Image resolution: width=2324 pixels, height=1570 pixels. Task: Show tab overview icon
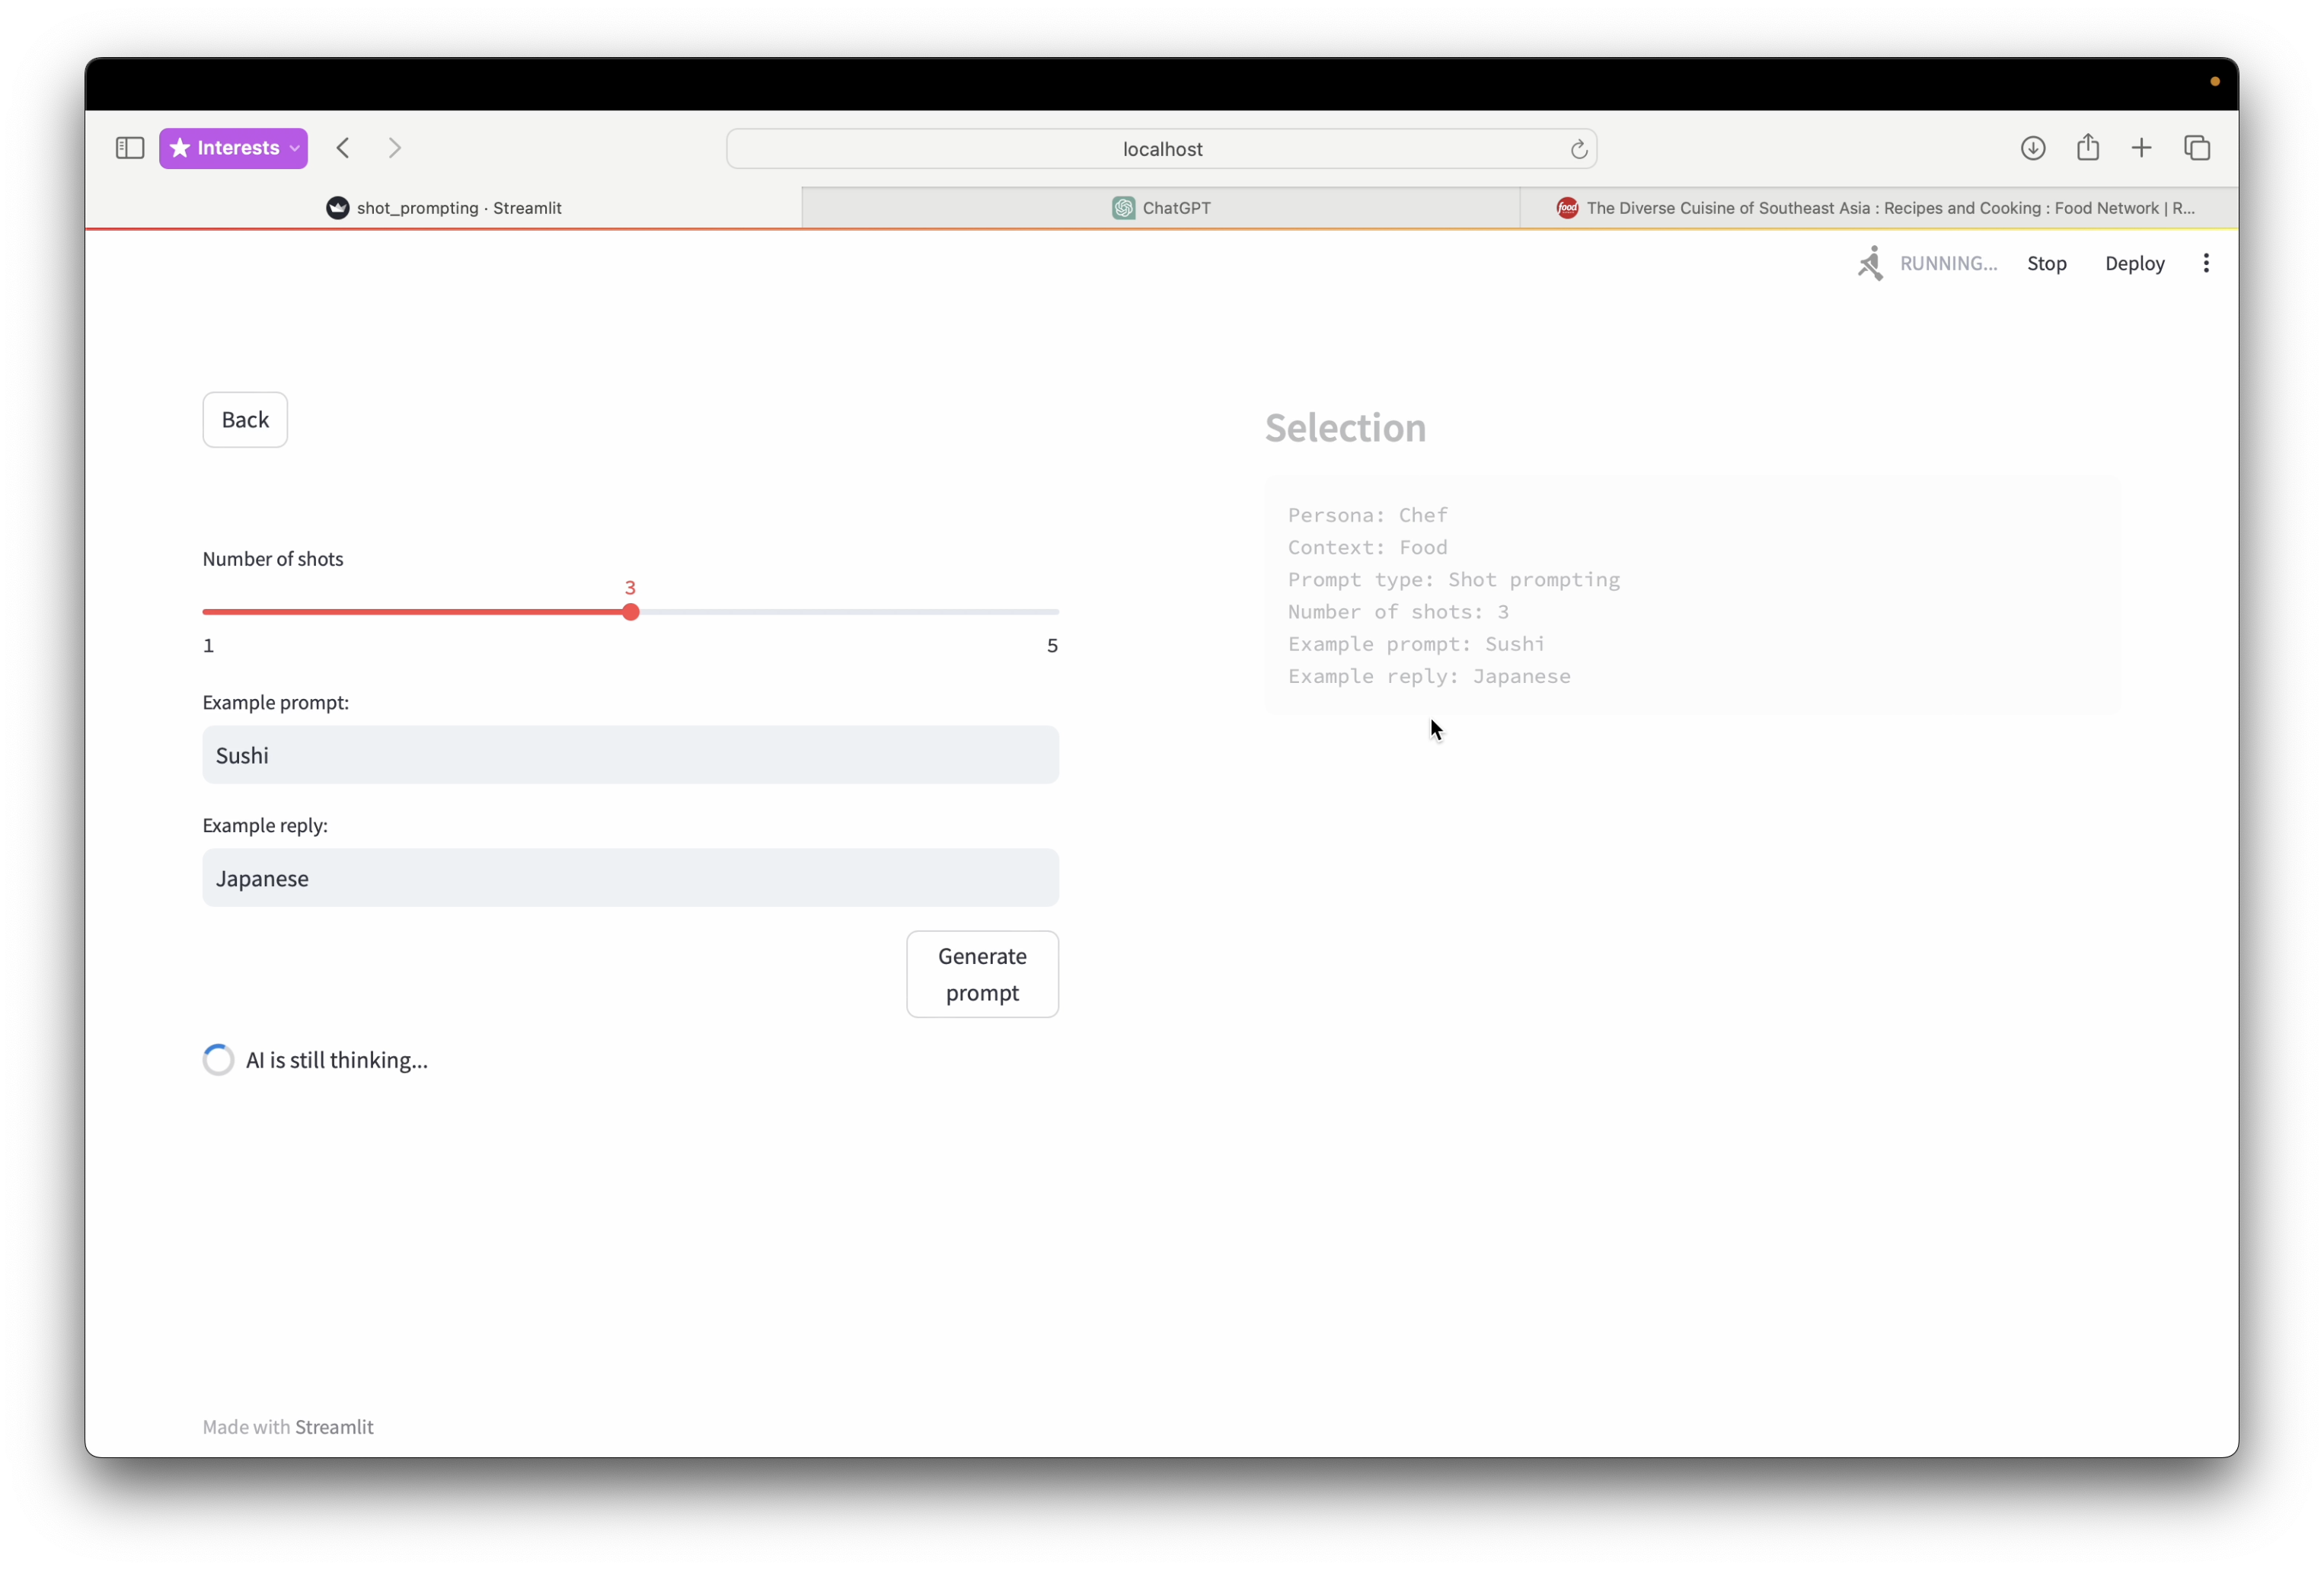point(2196,148)
